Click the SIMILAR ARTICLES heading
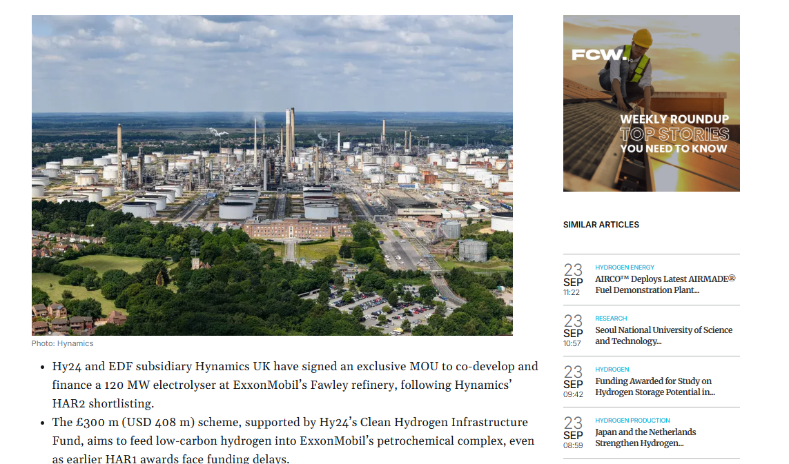The height and width of the screenshot is (464, 789). coord(601,225)
